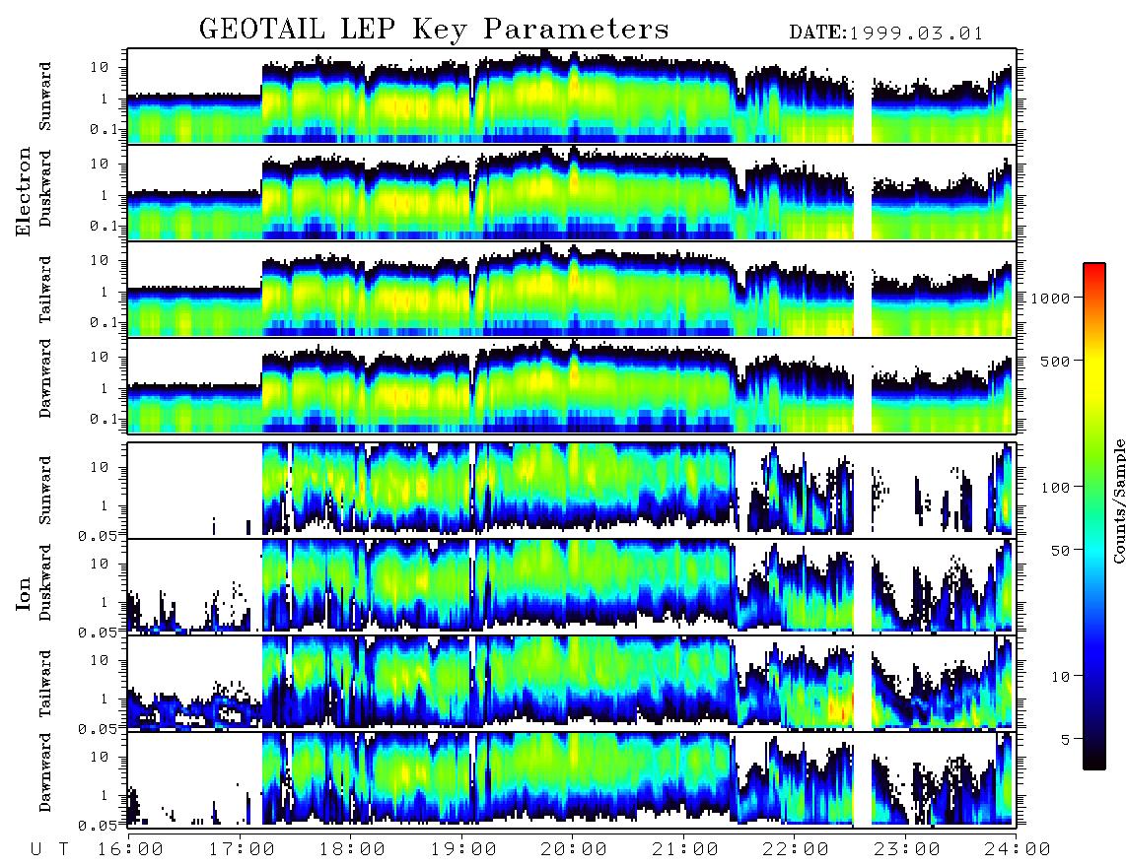Select the Electron "Tailward" panel label

coord(45,290)
